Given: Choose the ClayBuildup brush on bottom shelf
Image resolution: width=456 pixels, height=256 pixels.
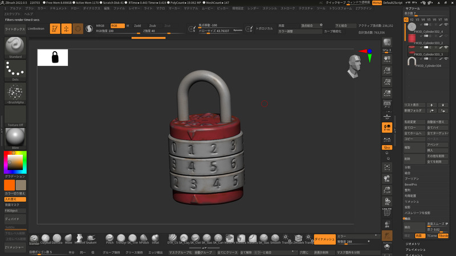Looking at the screenshot, I should pyautogui.click(x=46, y=239).
